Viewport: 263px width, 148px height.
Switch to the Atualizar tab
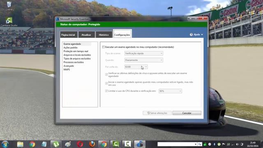pos(86,35)
